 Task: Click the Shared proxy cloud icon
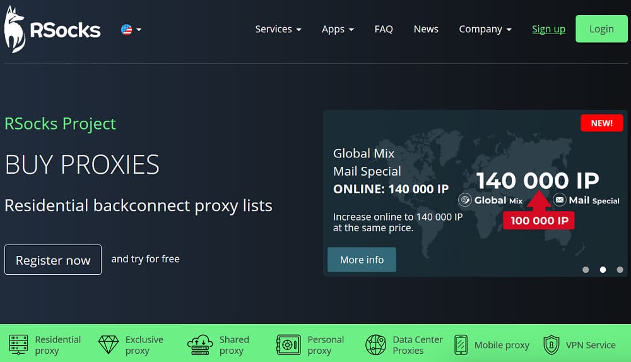[200, 345]
